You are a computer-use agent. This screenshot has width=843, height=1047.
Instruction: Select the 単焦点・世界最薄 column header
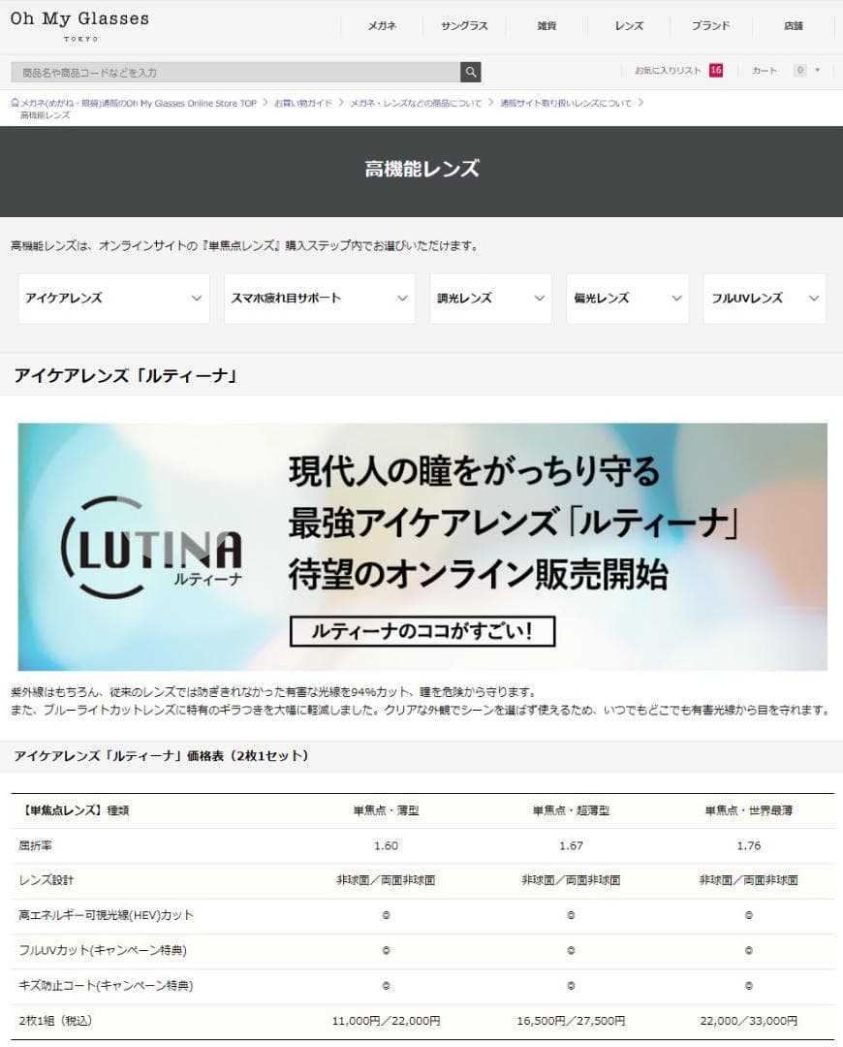(x=749, y=810)
